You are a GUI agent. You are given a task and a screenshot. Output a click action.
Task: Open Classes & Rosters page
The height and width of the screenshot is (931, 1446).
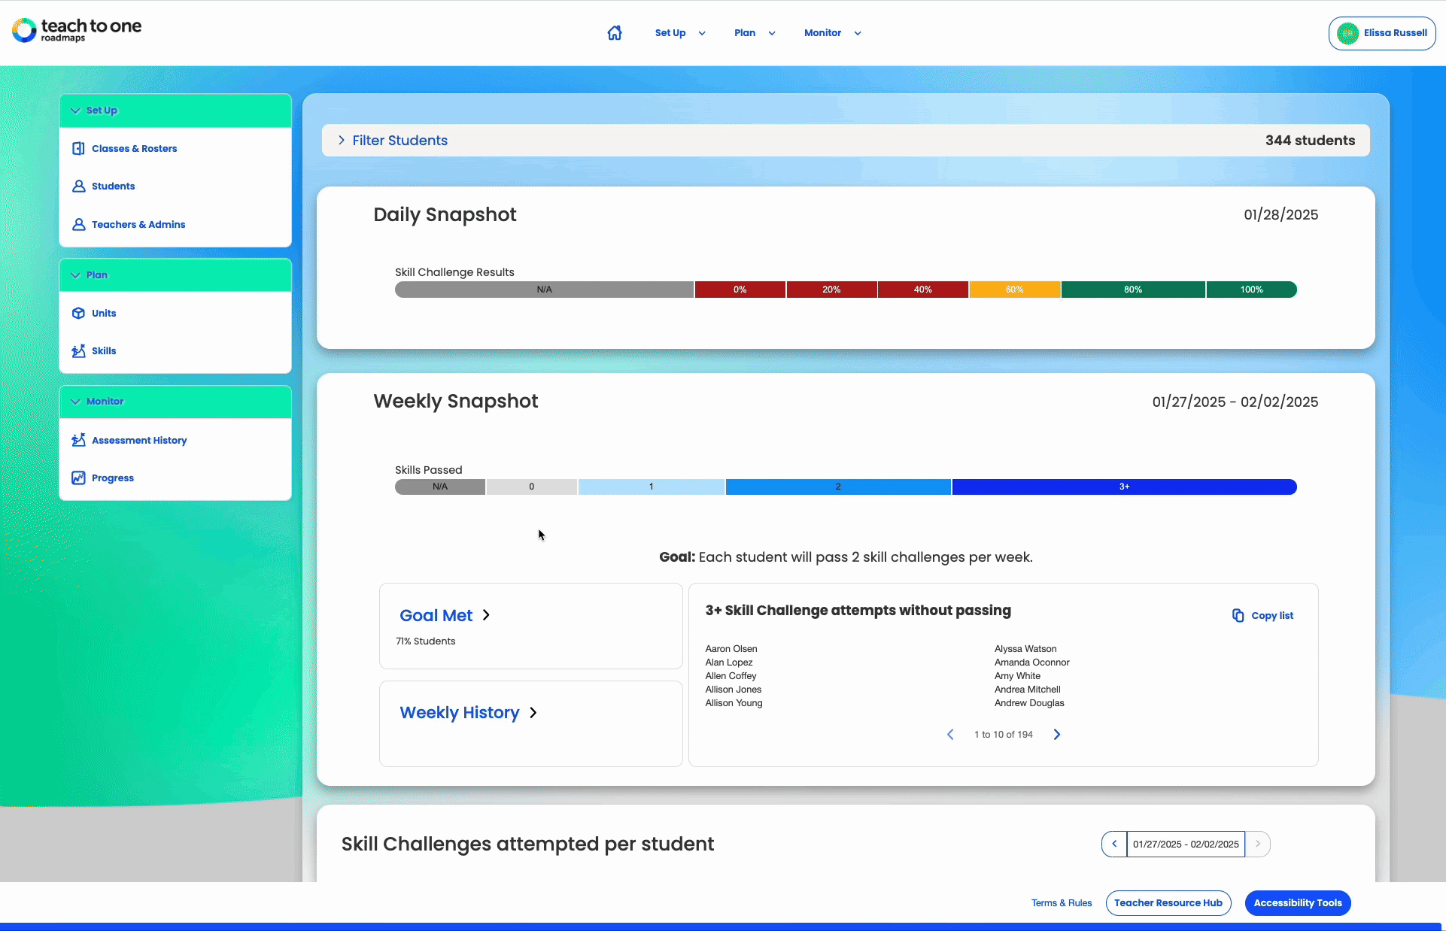click(x=134, y=149)
